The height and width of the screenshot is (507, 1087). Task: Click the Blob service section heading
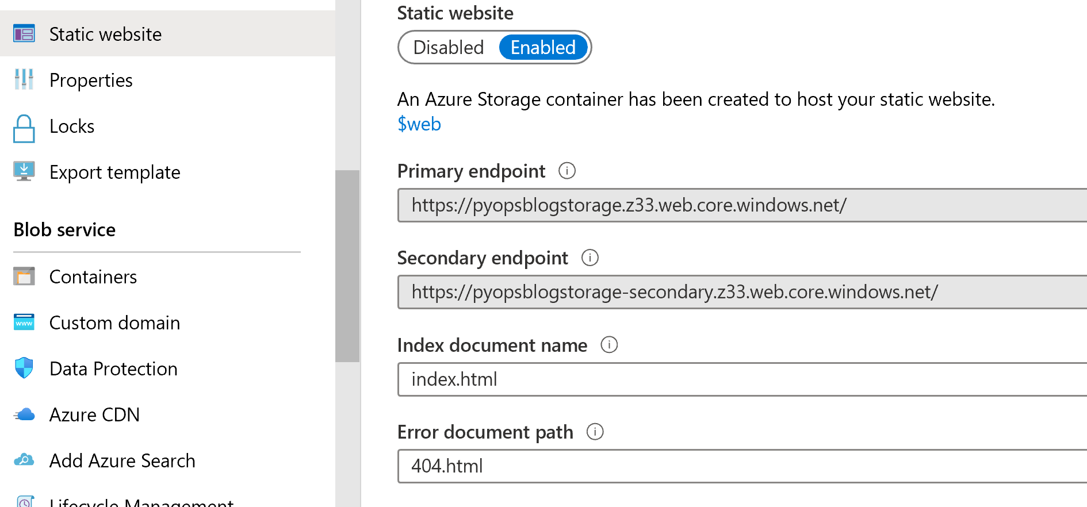[64, 229]
